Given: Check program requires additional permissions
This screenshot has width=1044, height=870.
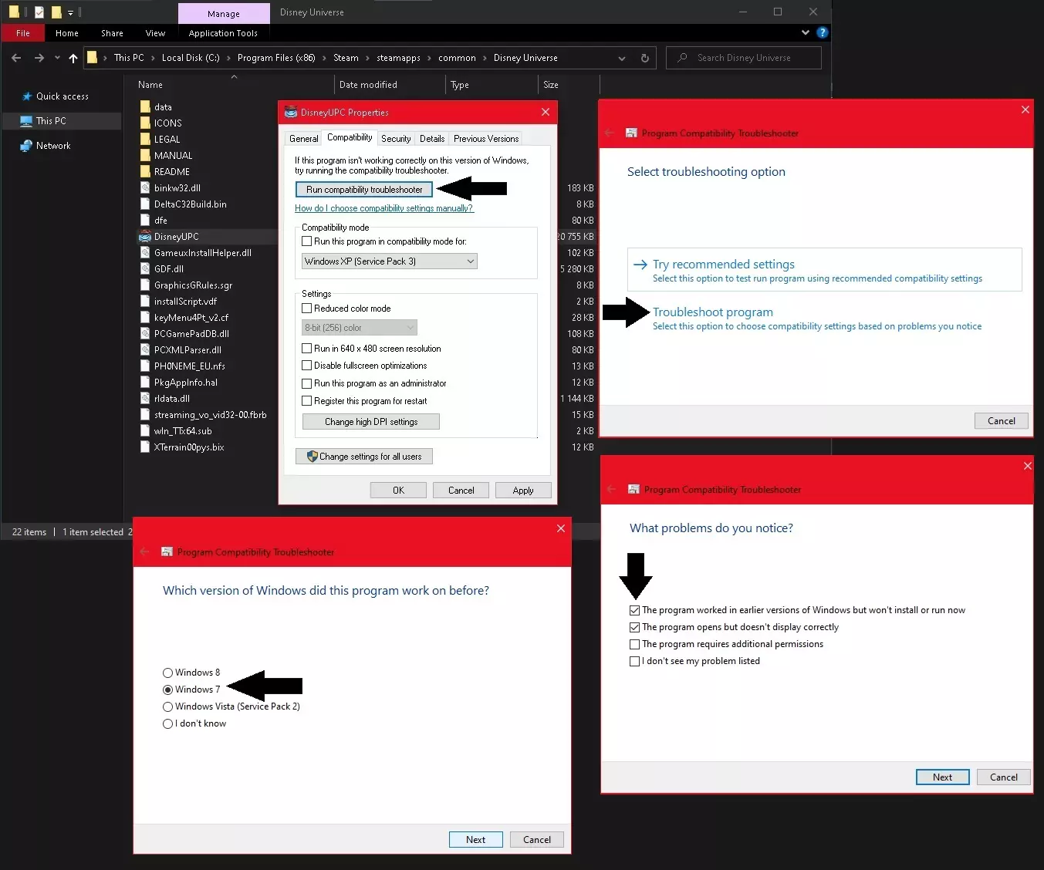Looking at the screenshot, I should coord(634,645).
